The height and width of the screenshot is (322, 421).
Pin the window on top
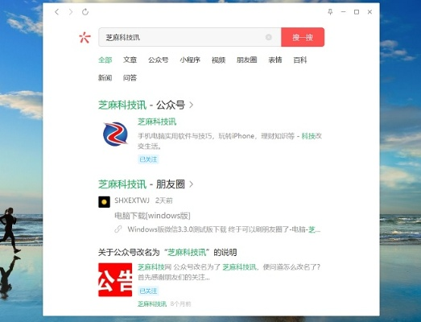pos(330,12)
